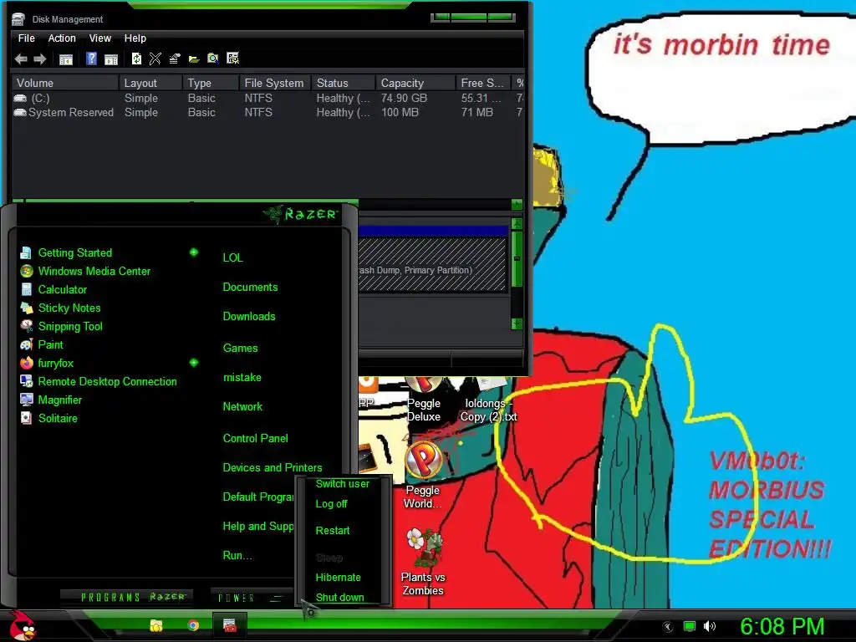Open Help using the blue question mark icon

click(x=92, y=59)
